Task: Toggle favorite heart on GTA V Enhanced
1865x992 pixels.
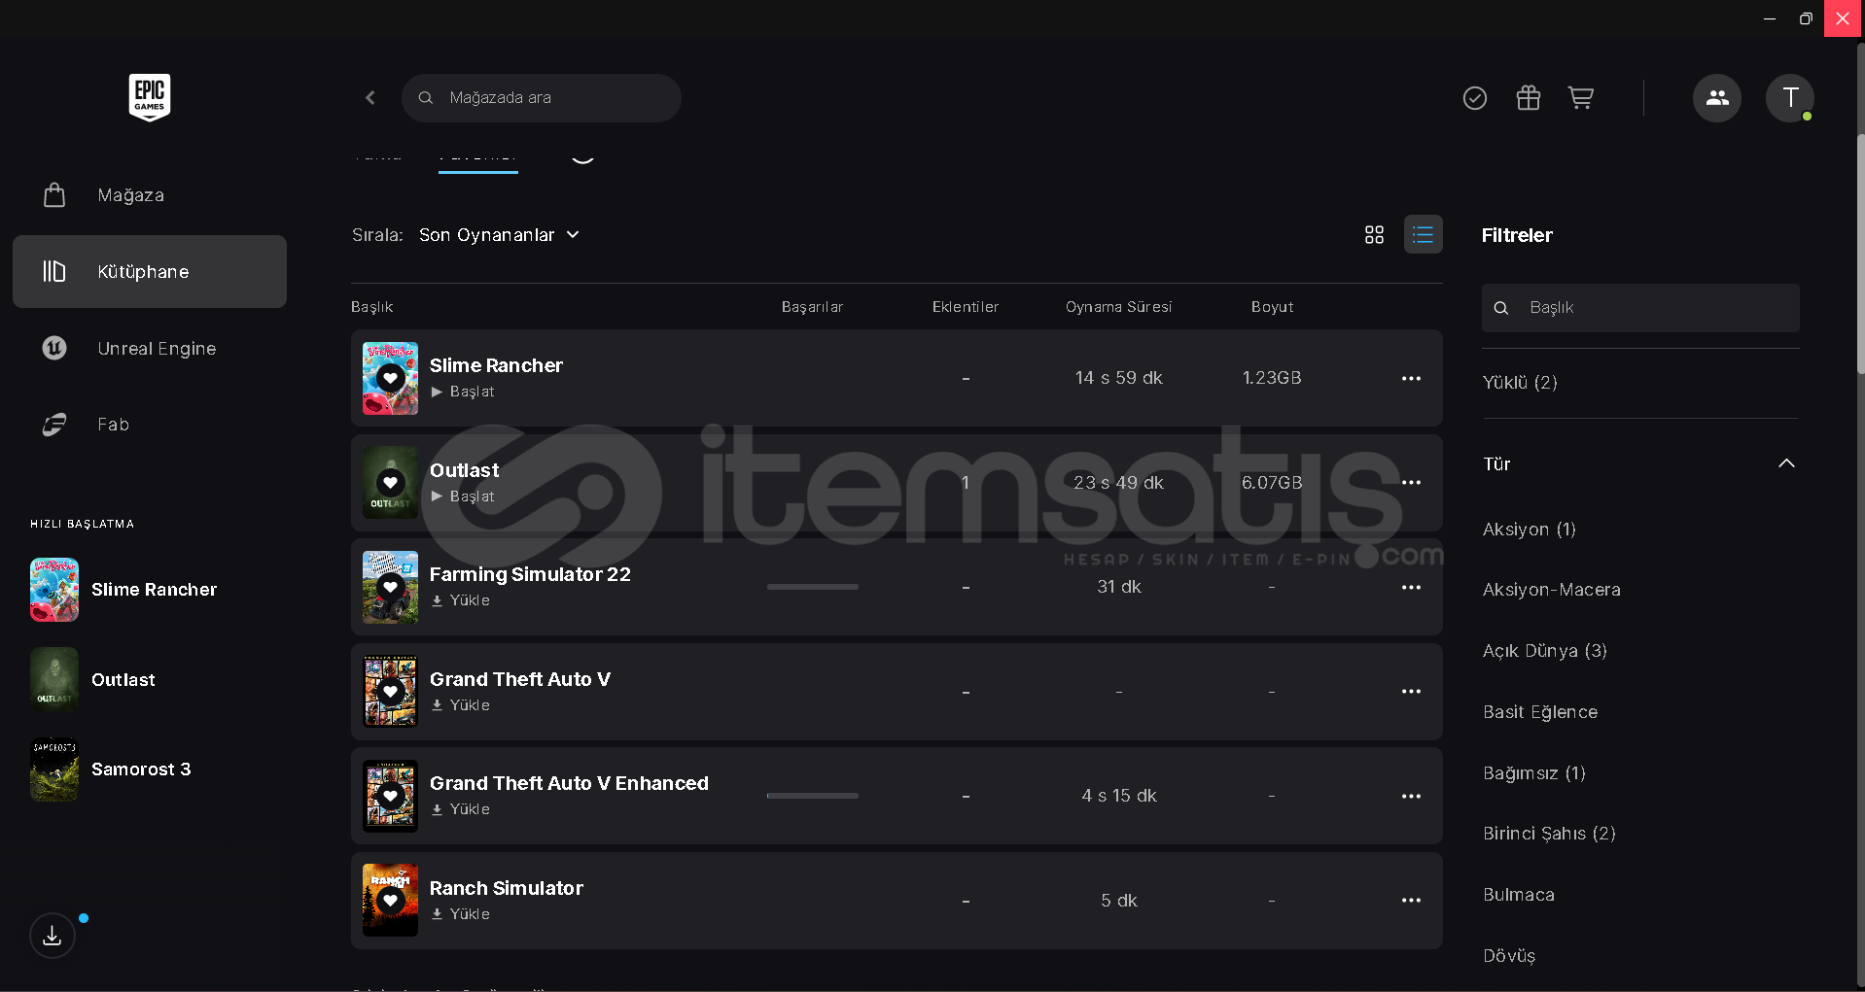Action: (391, 796)
